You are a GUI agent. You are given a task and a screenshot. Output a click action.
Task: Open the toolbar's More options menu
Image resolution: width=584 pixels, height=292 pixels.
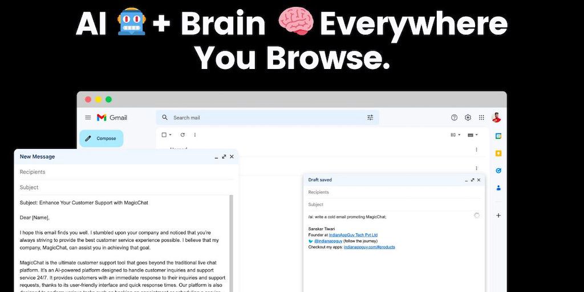195,135
